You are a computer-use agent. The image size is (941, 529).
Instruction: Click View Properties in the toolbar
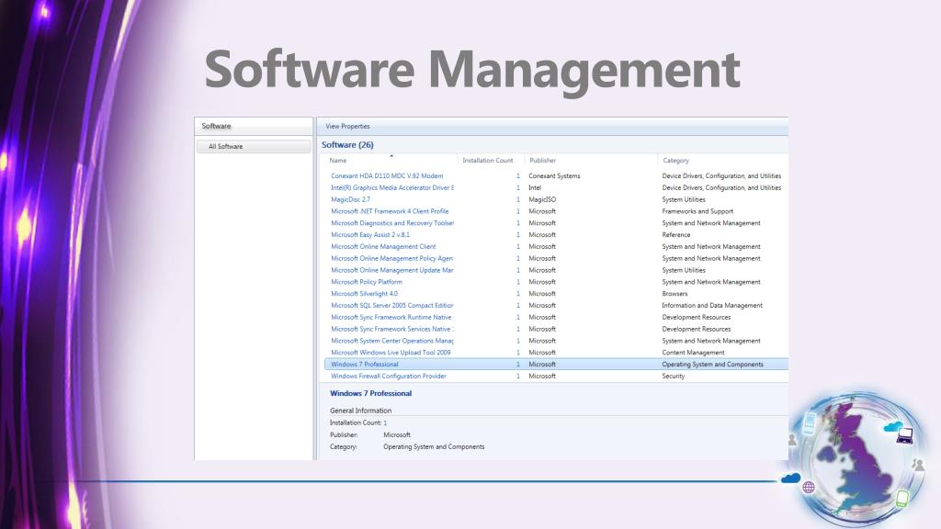pos(347,127)
